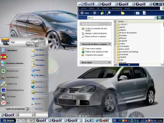Go up one folder level in Explorer
Image resolution: width=164 pixels, height=123 pixels.
(x=102, y=13)
